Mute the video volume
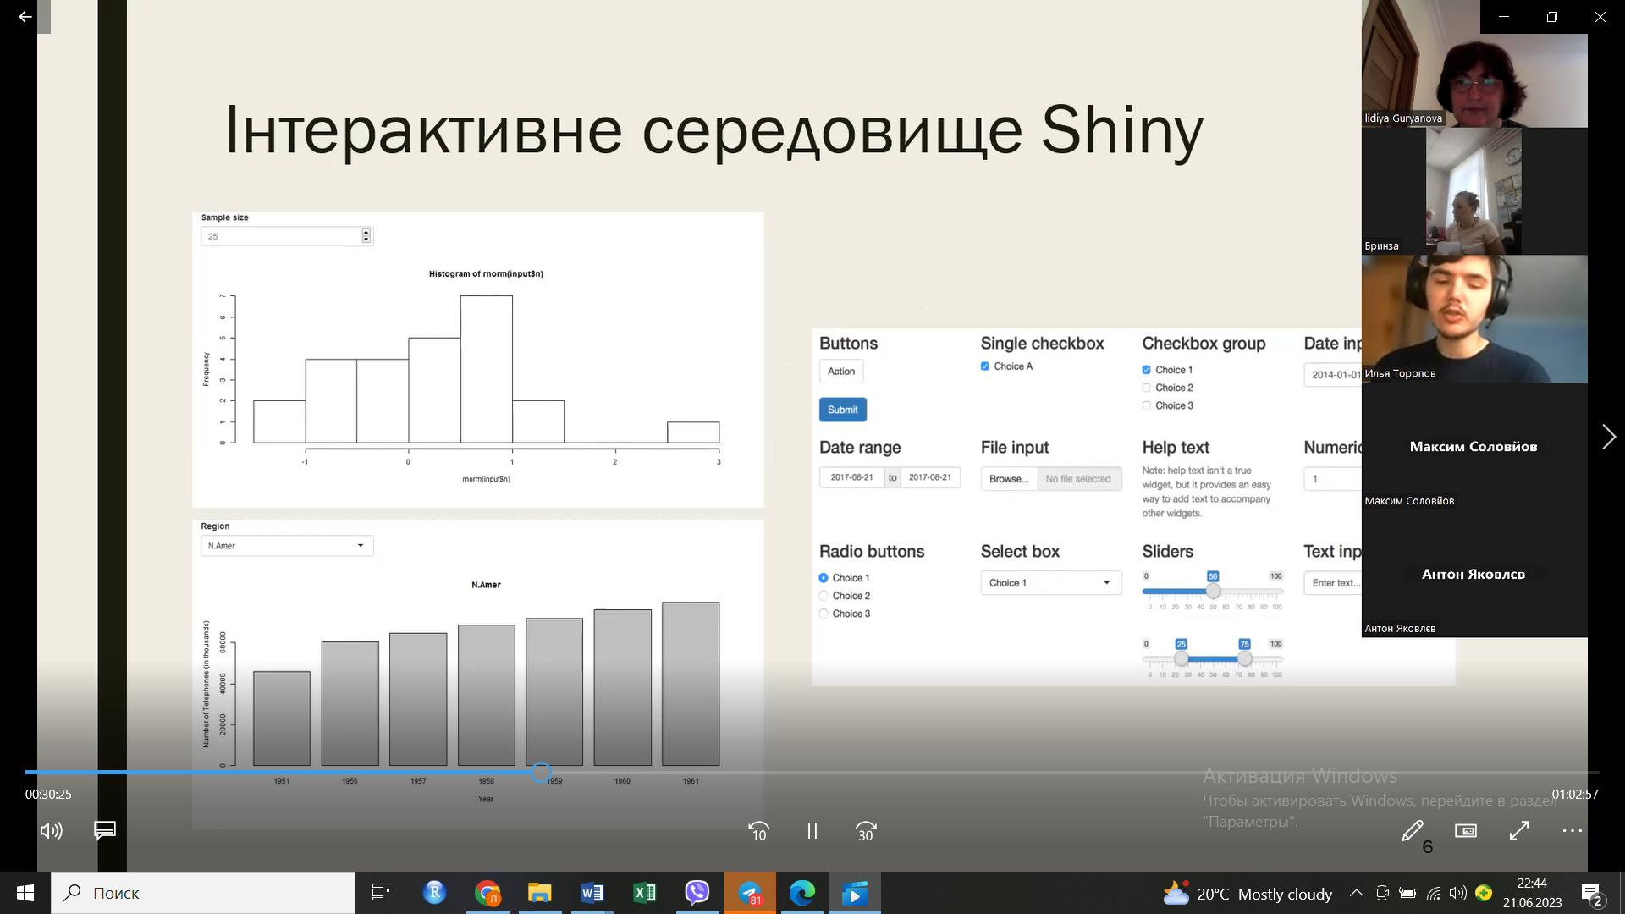Image resolution: width=1625 pixels, height=914 pixels. pos(51,831)
